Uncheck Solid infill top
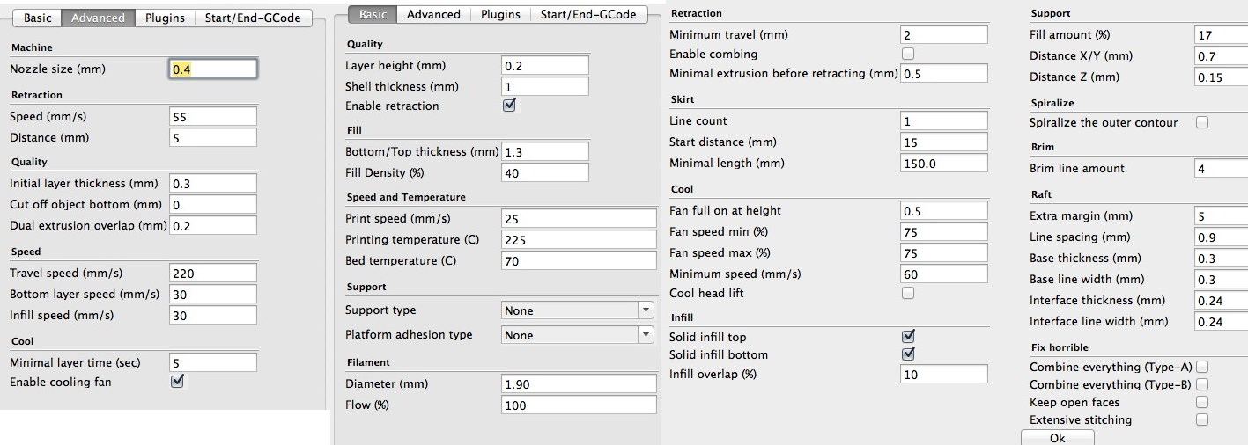Viewport: 1248px width, 445px height. point(908,337)
